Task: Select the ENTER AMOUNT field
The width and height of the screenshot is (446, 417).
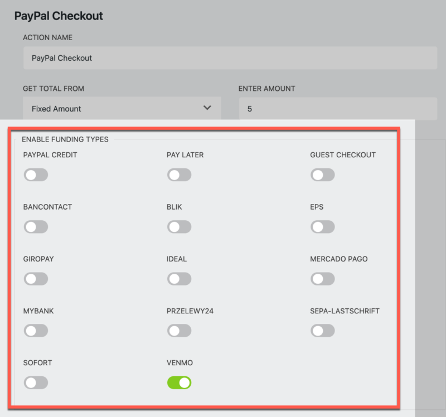Action: click(x=338, y=108)
